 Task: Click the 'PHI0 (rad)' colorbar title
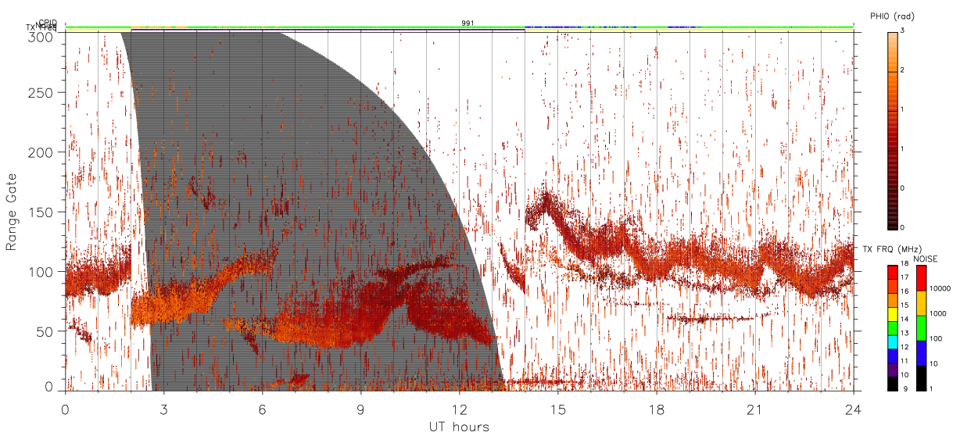892,16
